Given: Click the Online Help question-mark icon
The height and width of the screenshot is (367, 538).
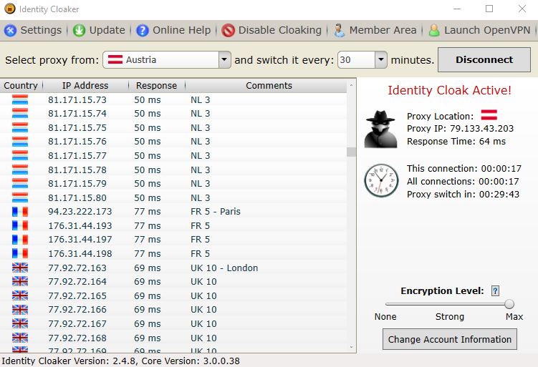Looking at the screenshot, I should (x=143, y=31).
